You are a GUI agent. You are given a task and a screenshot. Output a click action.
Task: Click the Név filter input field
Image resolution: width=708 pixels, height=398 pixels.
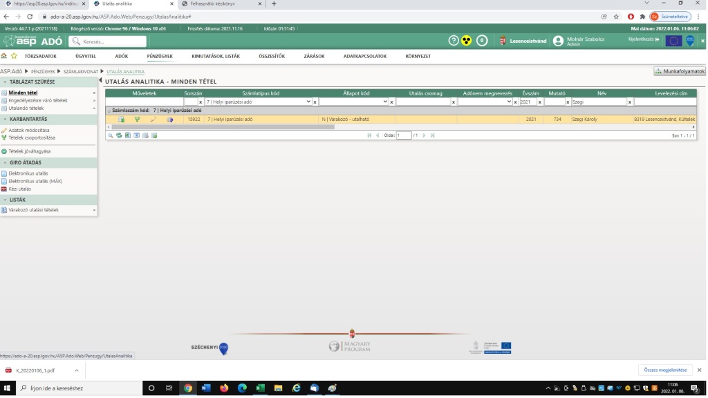point(598,102)
